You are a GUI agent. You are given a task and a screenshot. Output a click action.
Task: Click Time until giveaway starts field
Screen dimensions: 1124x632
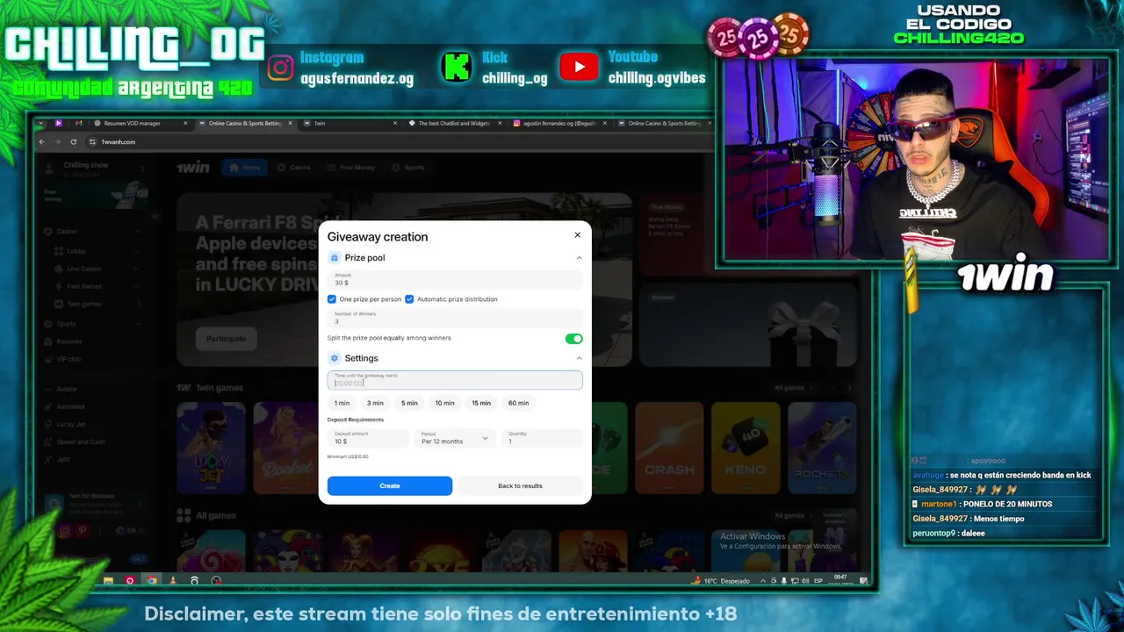point(455,379)
